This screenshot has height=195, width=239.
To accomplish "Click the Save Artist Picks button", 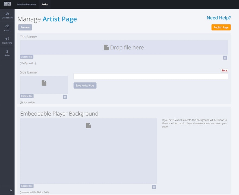I will pos(85,85).
